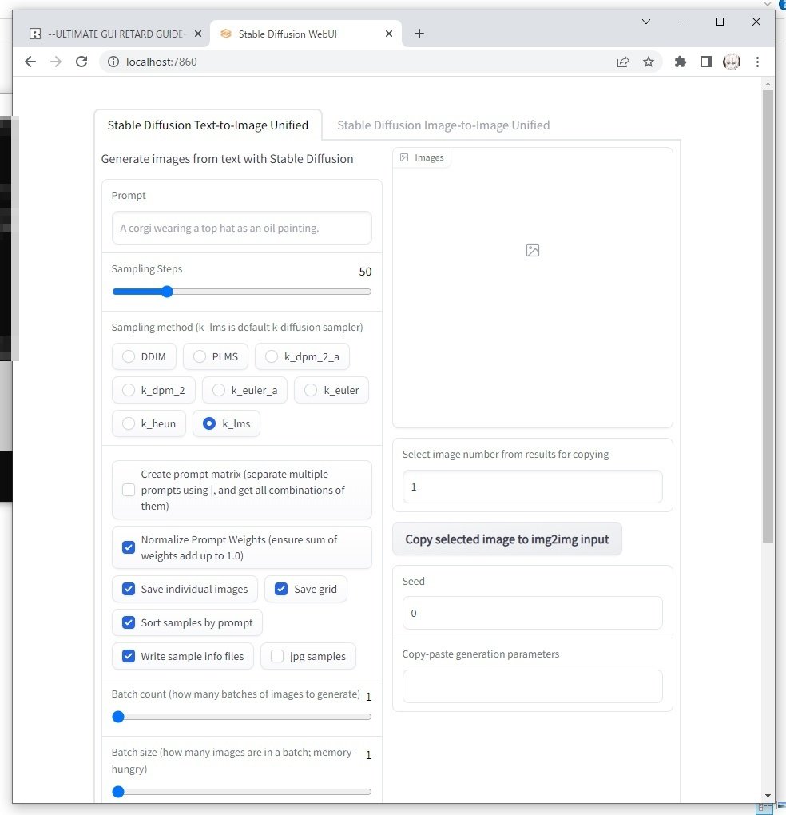
Task: Choose the k_dpm_2 sampler
Action: coord(154,390)
